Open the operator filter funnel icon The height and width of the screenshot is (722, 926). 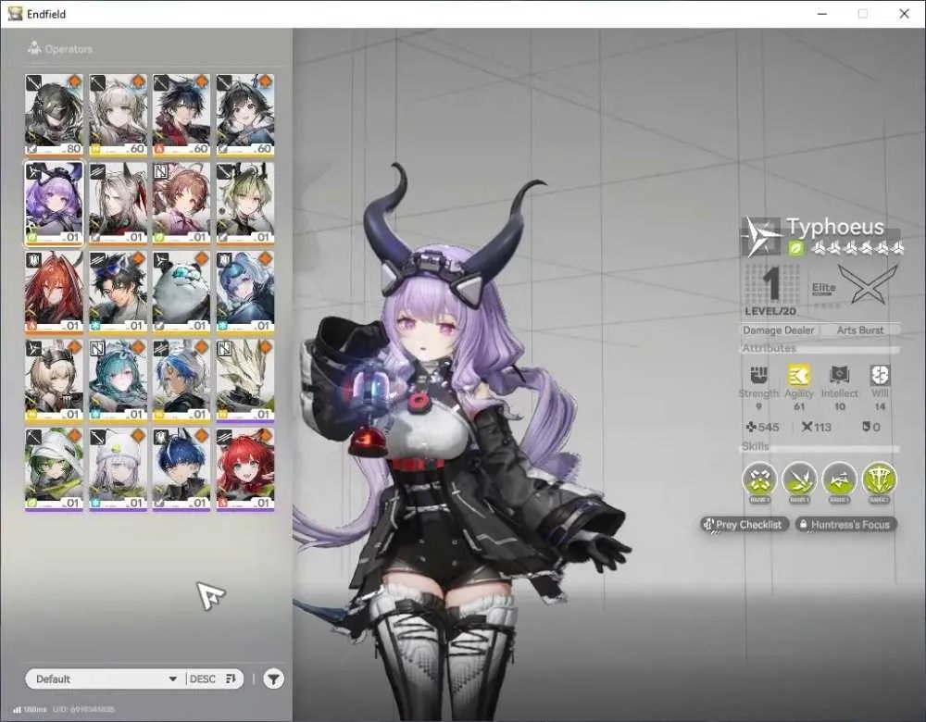coord(273,678)
